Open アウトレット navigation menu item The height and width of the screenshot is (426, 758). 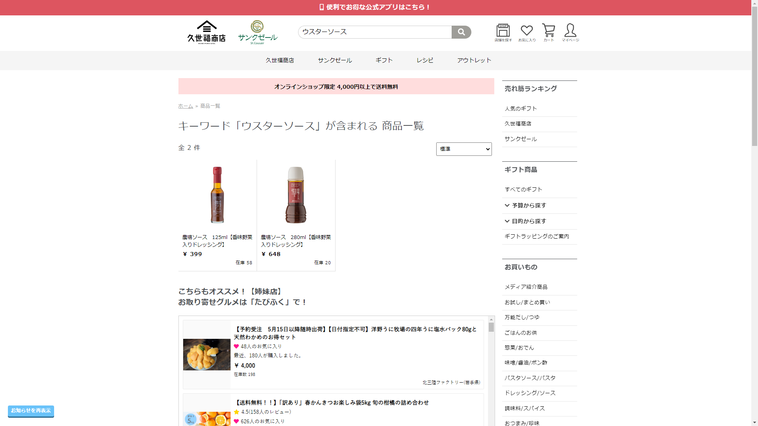coord(474,60)
